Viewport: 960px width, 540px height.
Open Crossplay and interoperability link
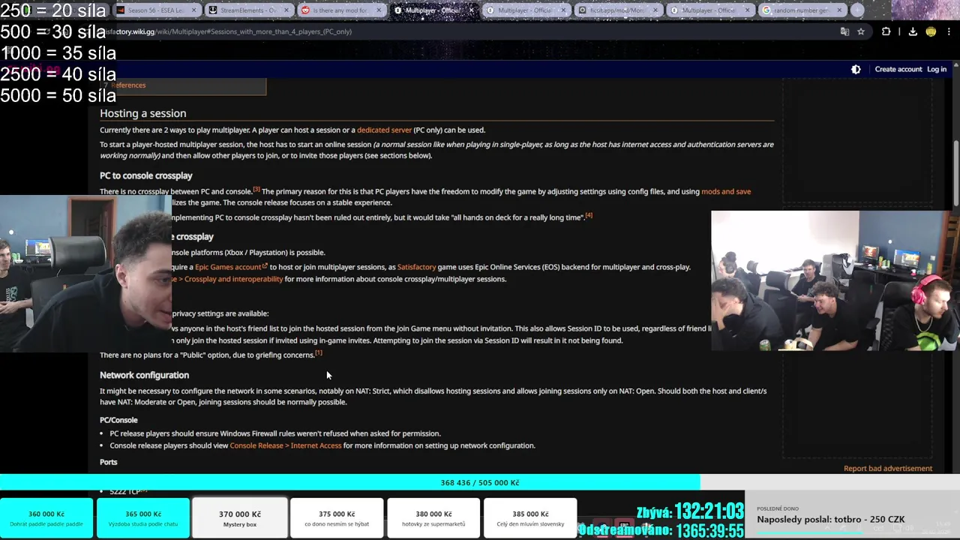tap(233, 279)
